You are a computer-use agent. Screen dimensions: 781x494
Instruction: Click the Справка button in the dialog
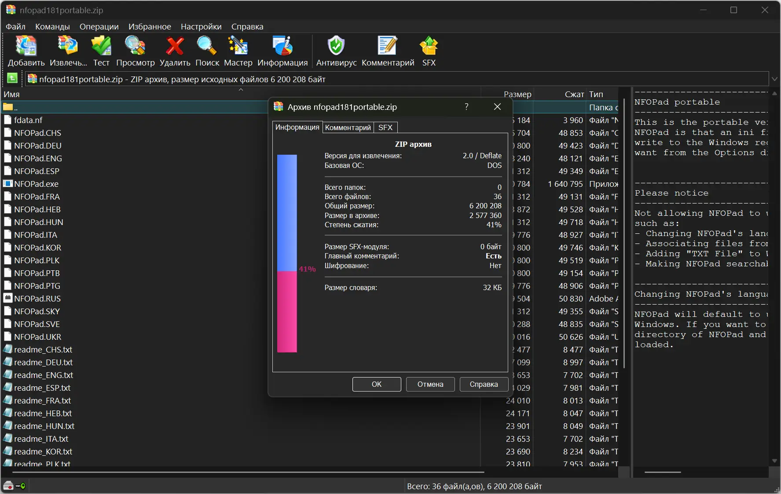pyautogui.click(x=484, y=384)
